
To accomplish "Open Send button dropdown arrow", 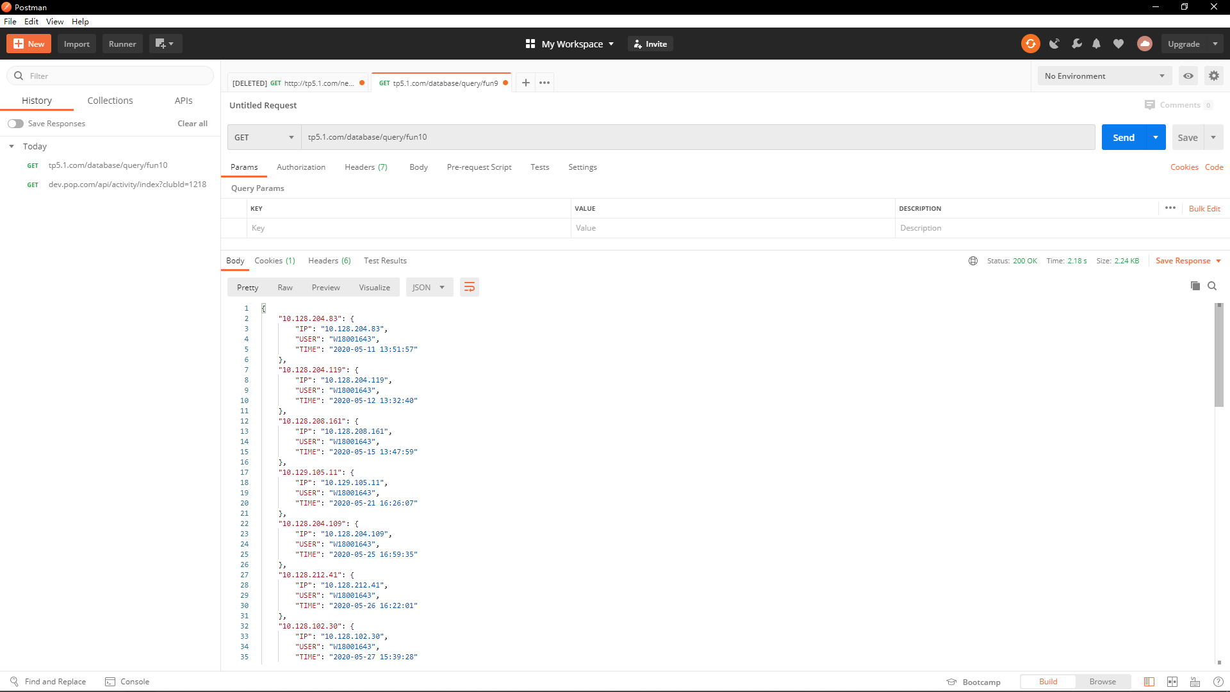I will click(1156, 137).
